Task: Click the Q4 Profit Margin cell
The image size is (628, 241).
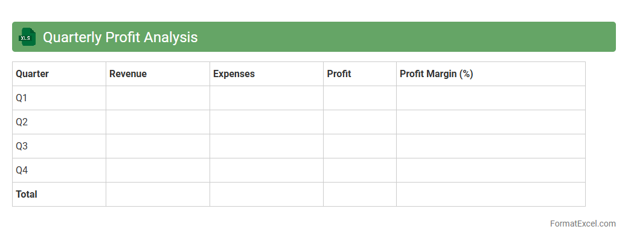Action: [490, 171]
